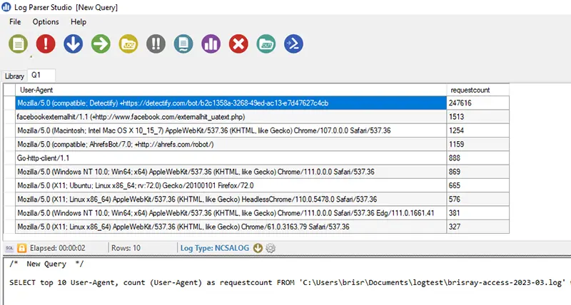Click the requestcount cell 247616
Image resolution: width=571 pixels, height=305 pixels.
click(x=477, y=103)
